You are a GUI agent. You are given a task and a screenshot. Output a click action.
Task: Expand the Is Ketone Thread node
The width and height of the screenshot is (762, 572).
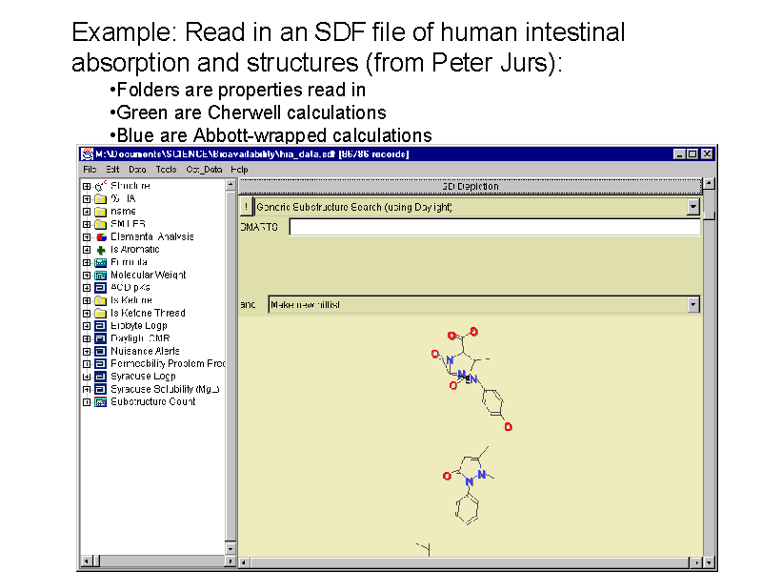tap(87, 313)
